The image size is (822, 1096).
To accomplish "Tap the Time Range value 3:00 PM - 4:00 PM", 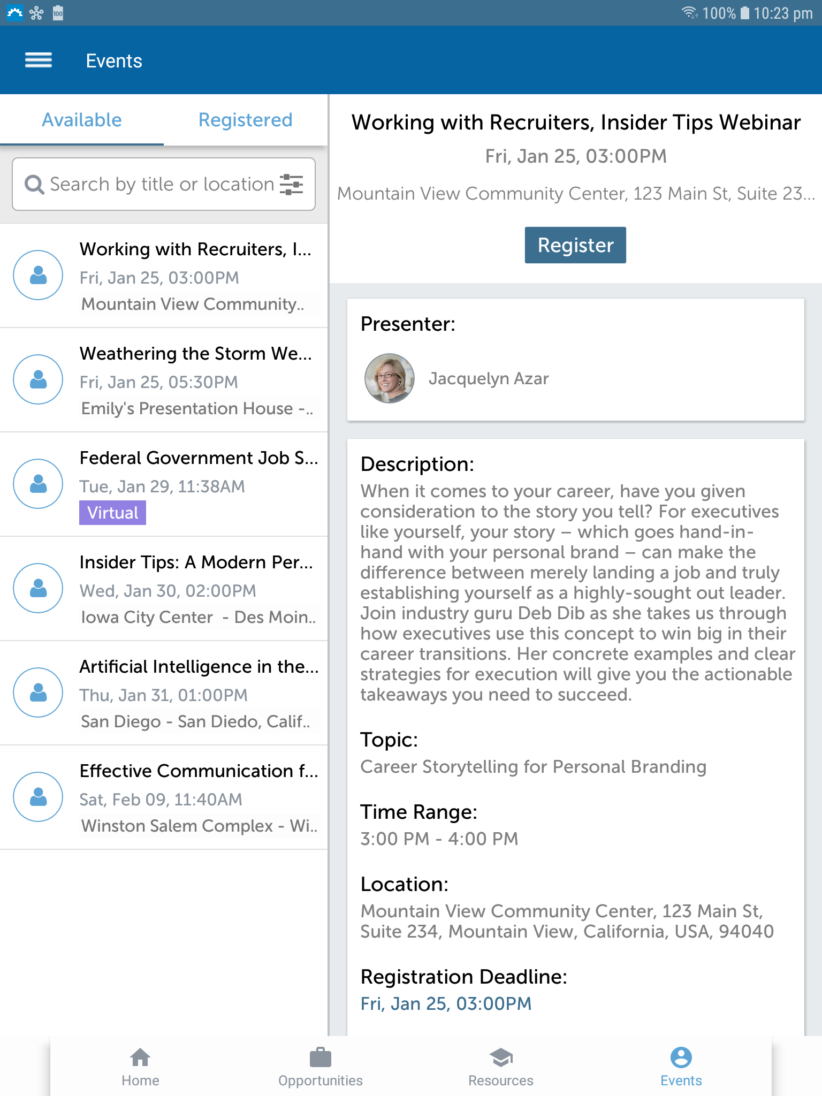I will 439,839.
